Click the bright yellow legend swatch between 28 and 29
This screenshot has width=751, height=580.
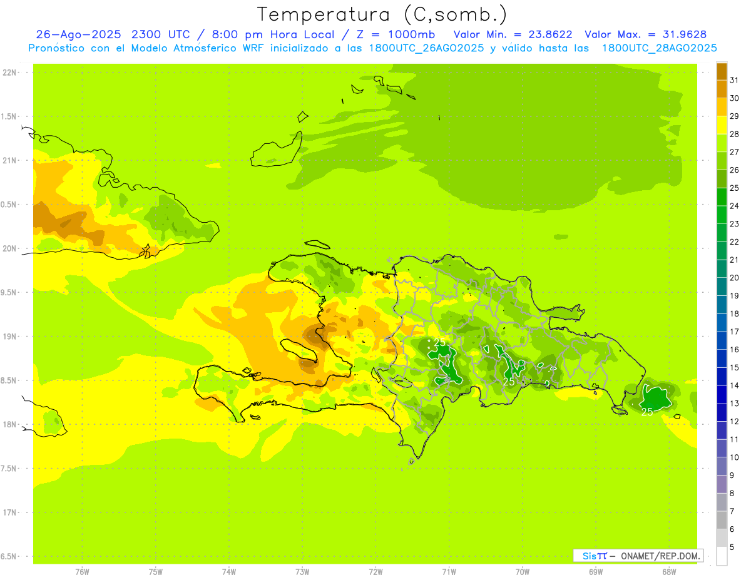coord(722,125)
